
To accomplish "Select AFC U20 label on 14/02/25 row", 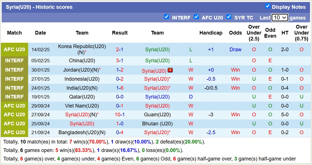I will coord(14,50).
